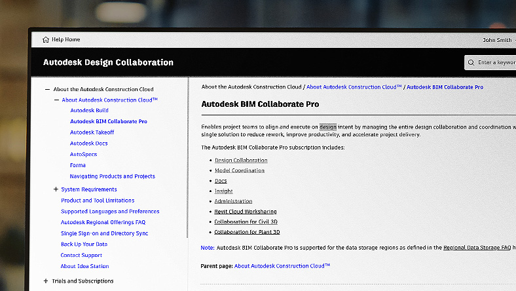Open the Regional Data Storage FAQ link

477,248
